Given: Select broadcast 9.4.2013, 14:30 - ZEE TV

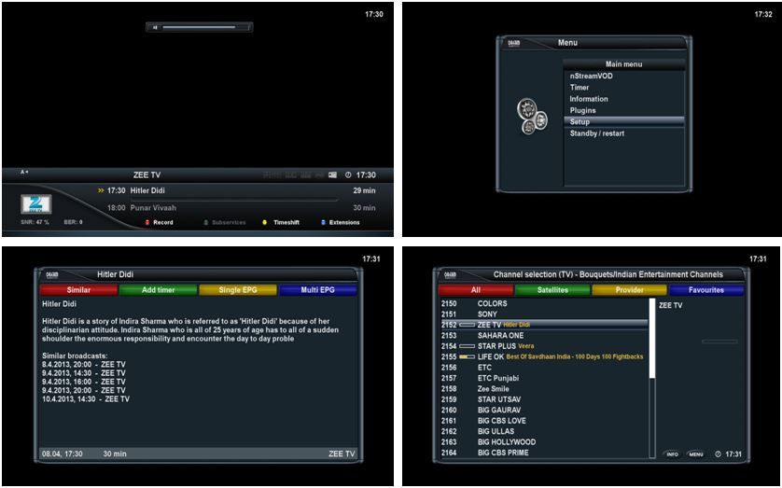Looking at the screenshot, I should 84,373.
